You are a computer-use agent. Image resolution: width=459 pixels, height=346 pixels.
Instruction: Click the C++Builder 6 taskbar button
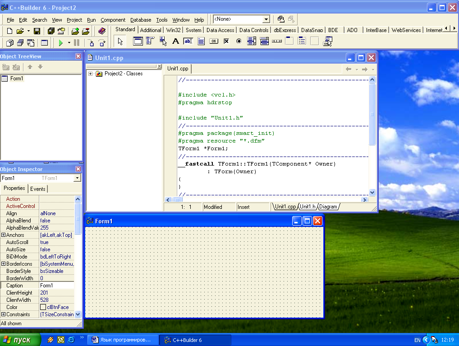[x=195, y=340]
